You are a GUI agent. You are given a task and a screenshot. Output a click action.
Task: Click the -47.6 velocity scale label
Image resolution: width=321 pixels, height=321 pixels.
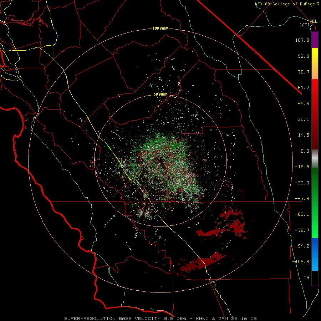tap(302, 199)
